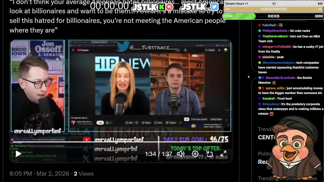324x182 pixels.
Task: Click the KICKS green progress bar
Action: coord(239,16)
